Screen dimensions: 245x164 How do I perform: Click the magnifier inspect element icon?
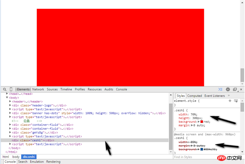(5, 89)
